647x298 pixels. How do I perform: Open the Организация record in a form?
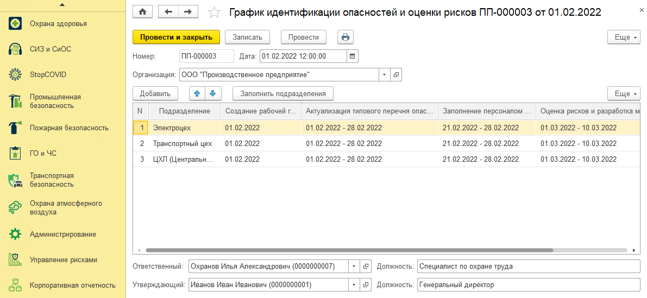[396, 74]
